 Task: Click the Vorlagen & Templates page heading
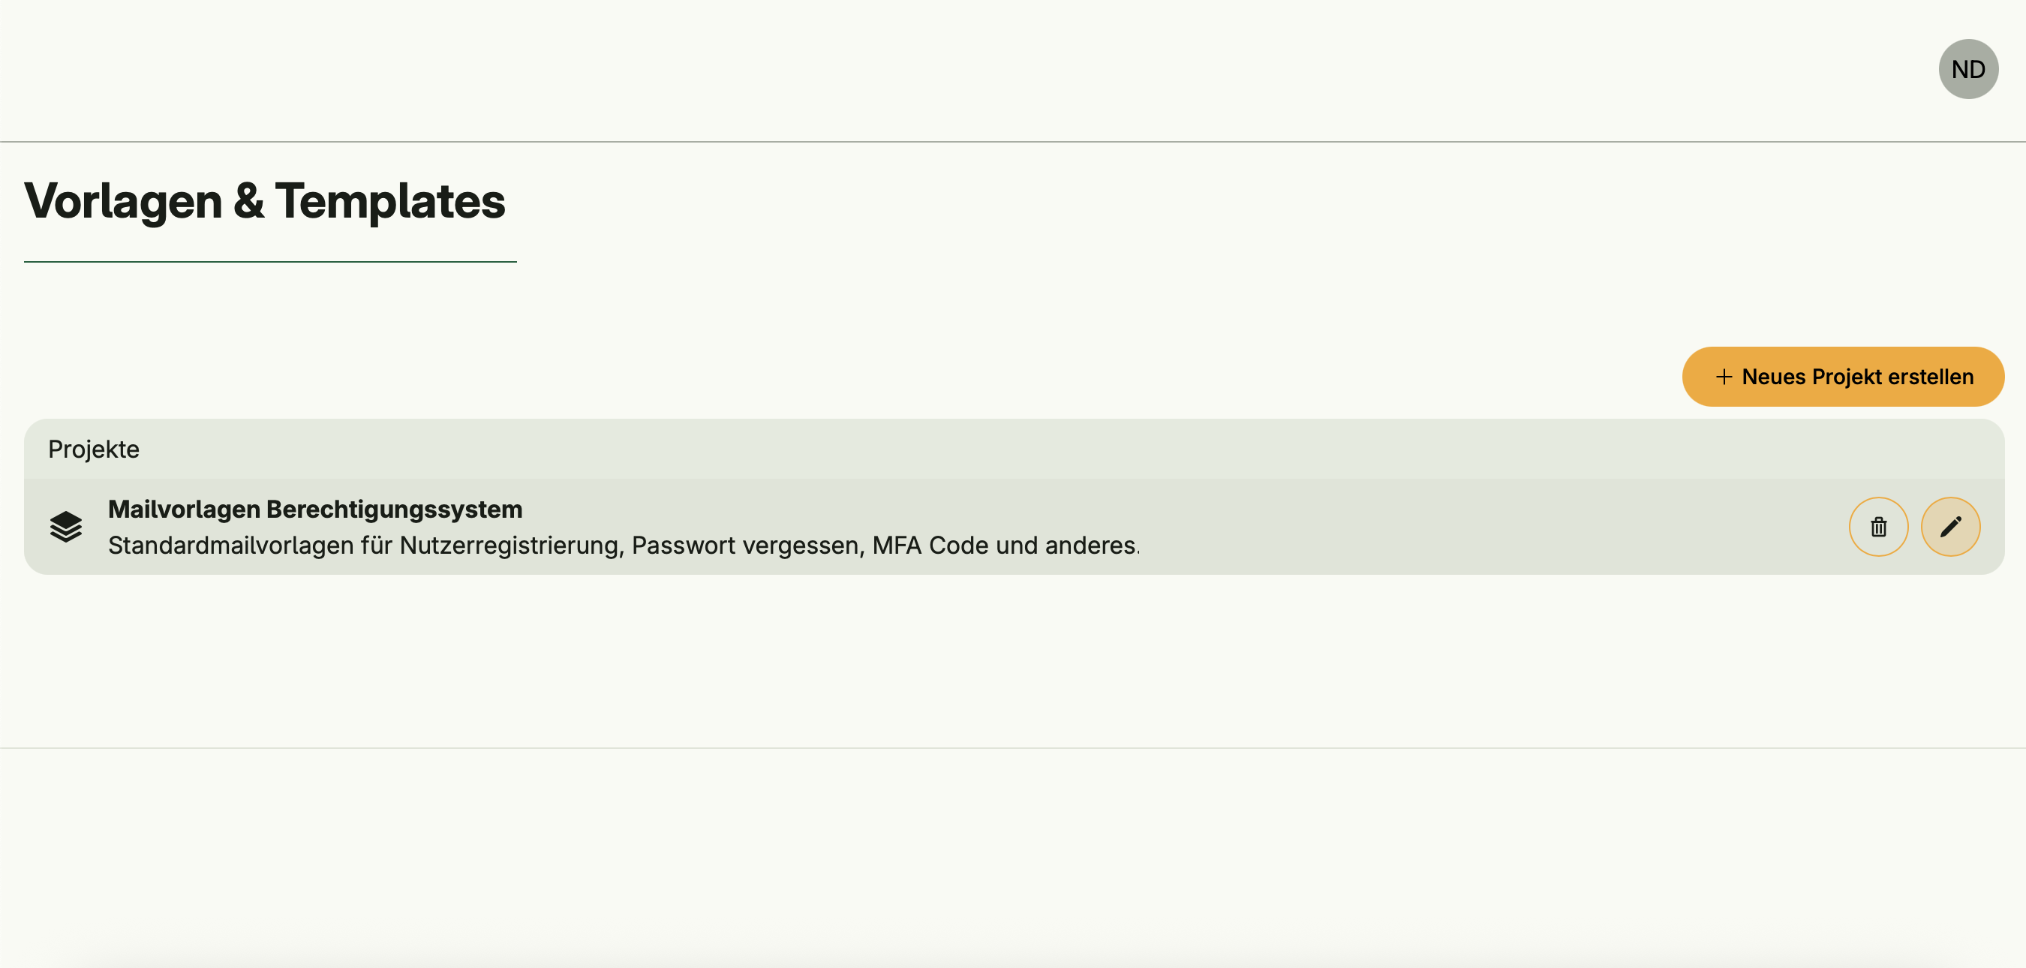pyautogui.click(x=264, y=201)
